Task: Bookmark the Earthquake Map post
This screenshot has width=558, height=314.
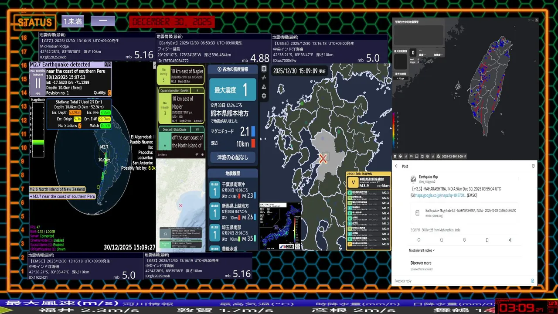Action: pyautogui.click(x=487, y=240)
